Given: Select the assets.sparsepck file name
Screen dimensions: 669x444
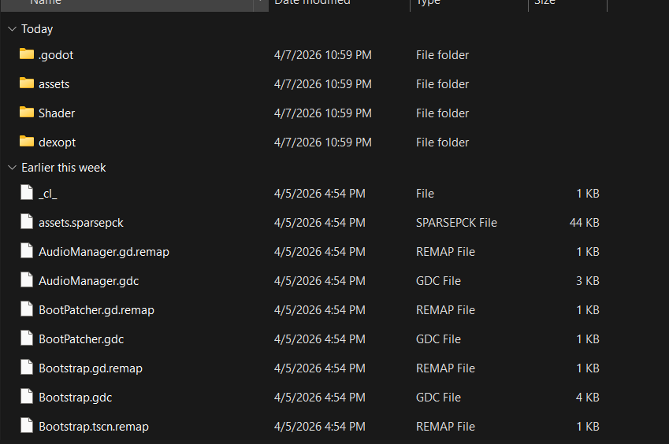Looking at the screenshot, I should [81, 223].
